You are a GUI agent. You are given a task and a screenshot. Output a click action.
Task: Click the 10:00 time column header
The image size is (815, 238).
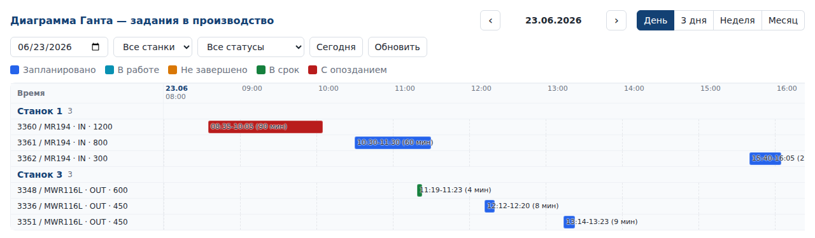tap(329, 88)
